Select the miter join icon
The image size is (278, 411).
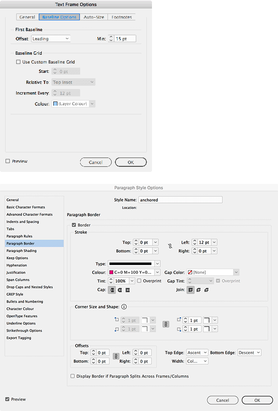click(x=190, y=290)
